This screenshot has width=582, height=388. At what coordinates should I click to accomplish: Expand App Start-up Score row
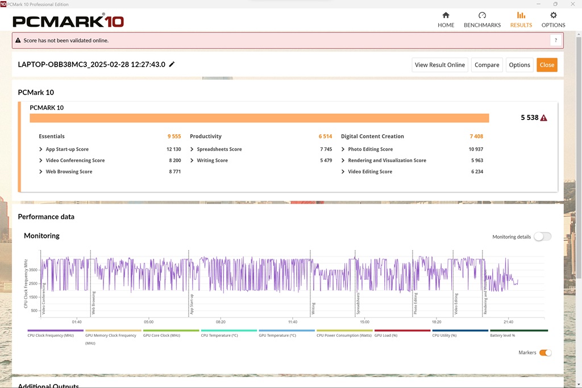click(41, 149)
